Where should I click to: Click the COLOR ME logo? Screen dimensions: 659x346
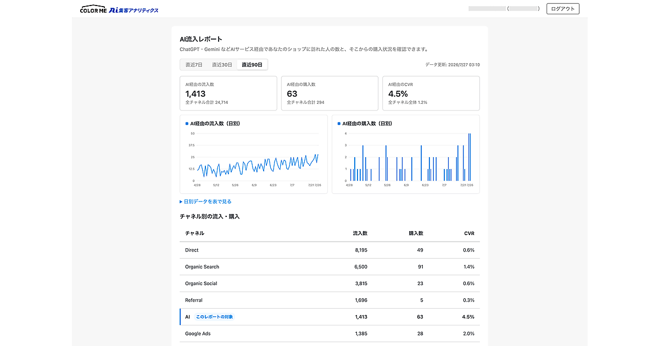(93, 9)
